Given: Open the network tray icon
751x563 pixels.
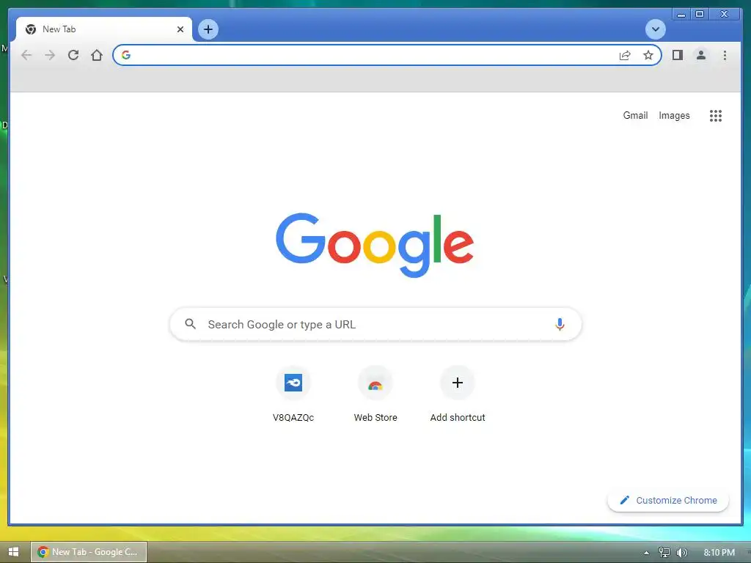Looking at the screenshot, I should pos(664,553).
